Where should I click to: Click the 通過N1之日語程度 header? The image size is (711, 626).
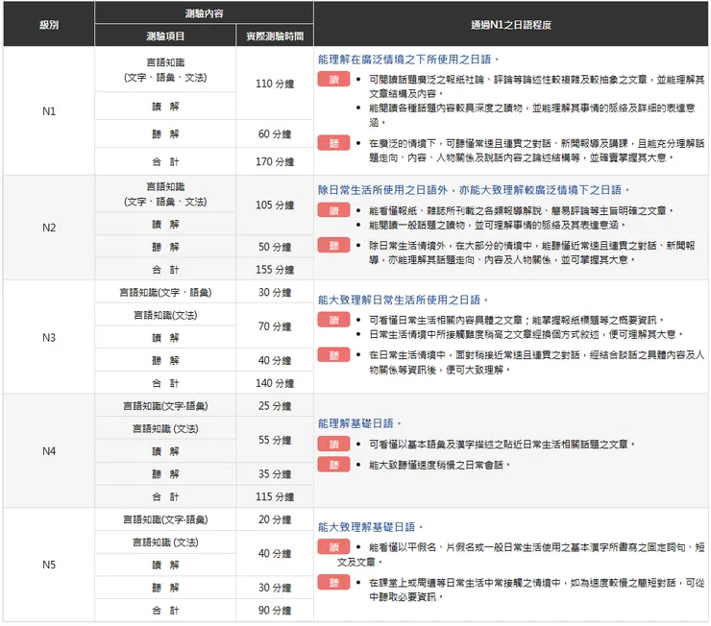(x=511, y=24)
